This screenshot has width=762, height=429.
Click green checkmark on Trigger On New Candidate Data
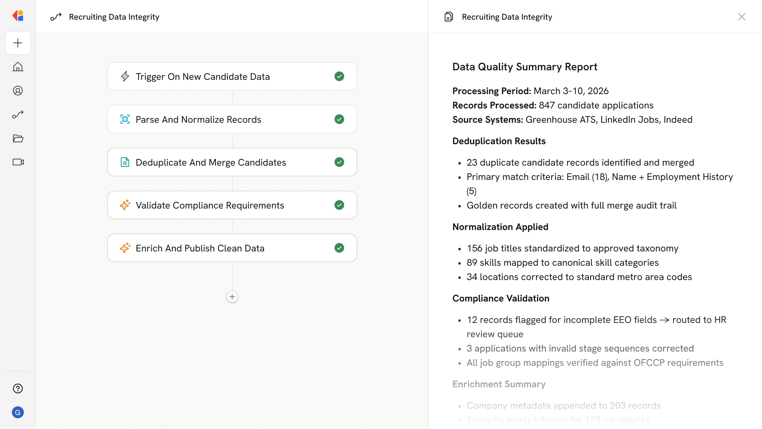click(339, 76)
